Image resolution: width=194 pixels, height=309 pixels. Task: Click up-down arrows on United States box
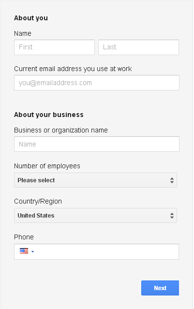click(x=172, y=215)
